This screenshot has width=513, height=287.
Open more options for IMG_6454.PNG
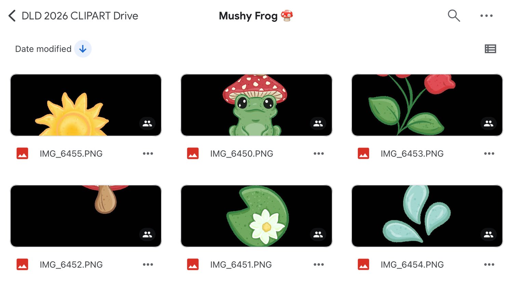[489, 264]
